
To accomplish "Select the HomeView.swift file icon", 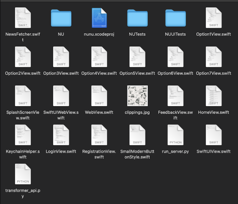I will 214,96.
